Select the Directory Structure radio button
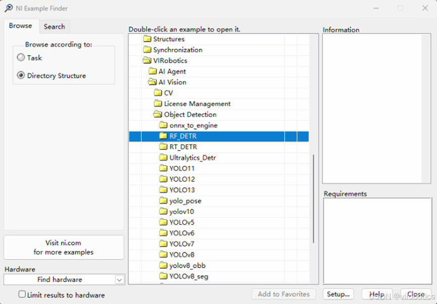Screen dimensions: 437x304 (21, 75)
